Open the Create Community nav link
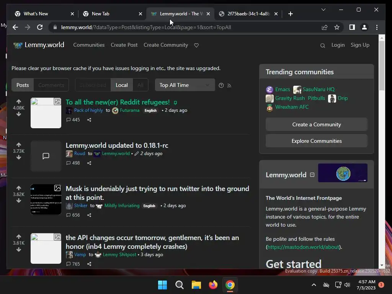 166,45
